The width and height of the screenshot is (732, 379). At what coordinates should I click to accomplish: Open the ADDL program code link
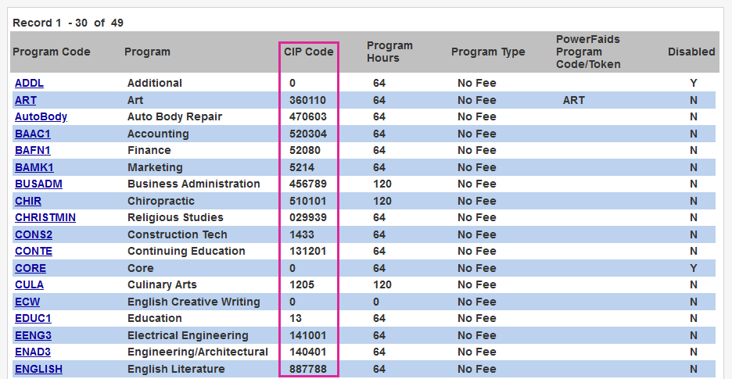(29, 83)
